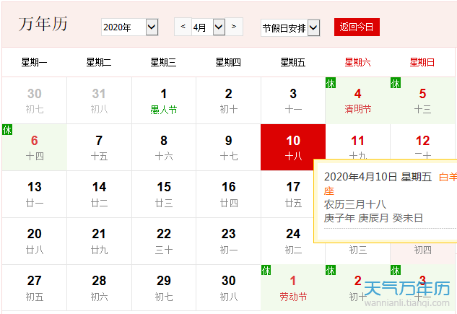Viewport: 457px width, 314px height.
Task: Go to next month with > arrow
Action: click(x=234, y=27)
